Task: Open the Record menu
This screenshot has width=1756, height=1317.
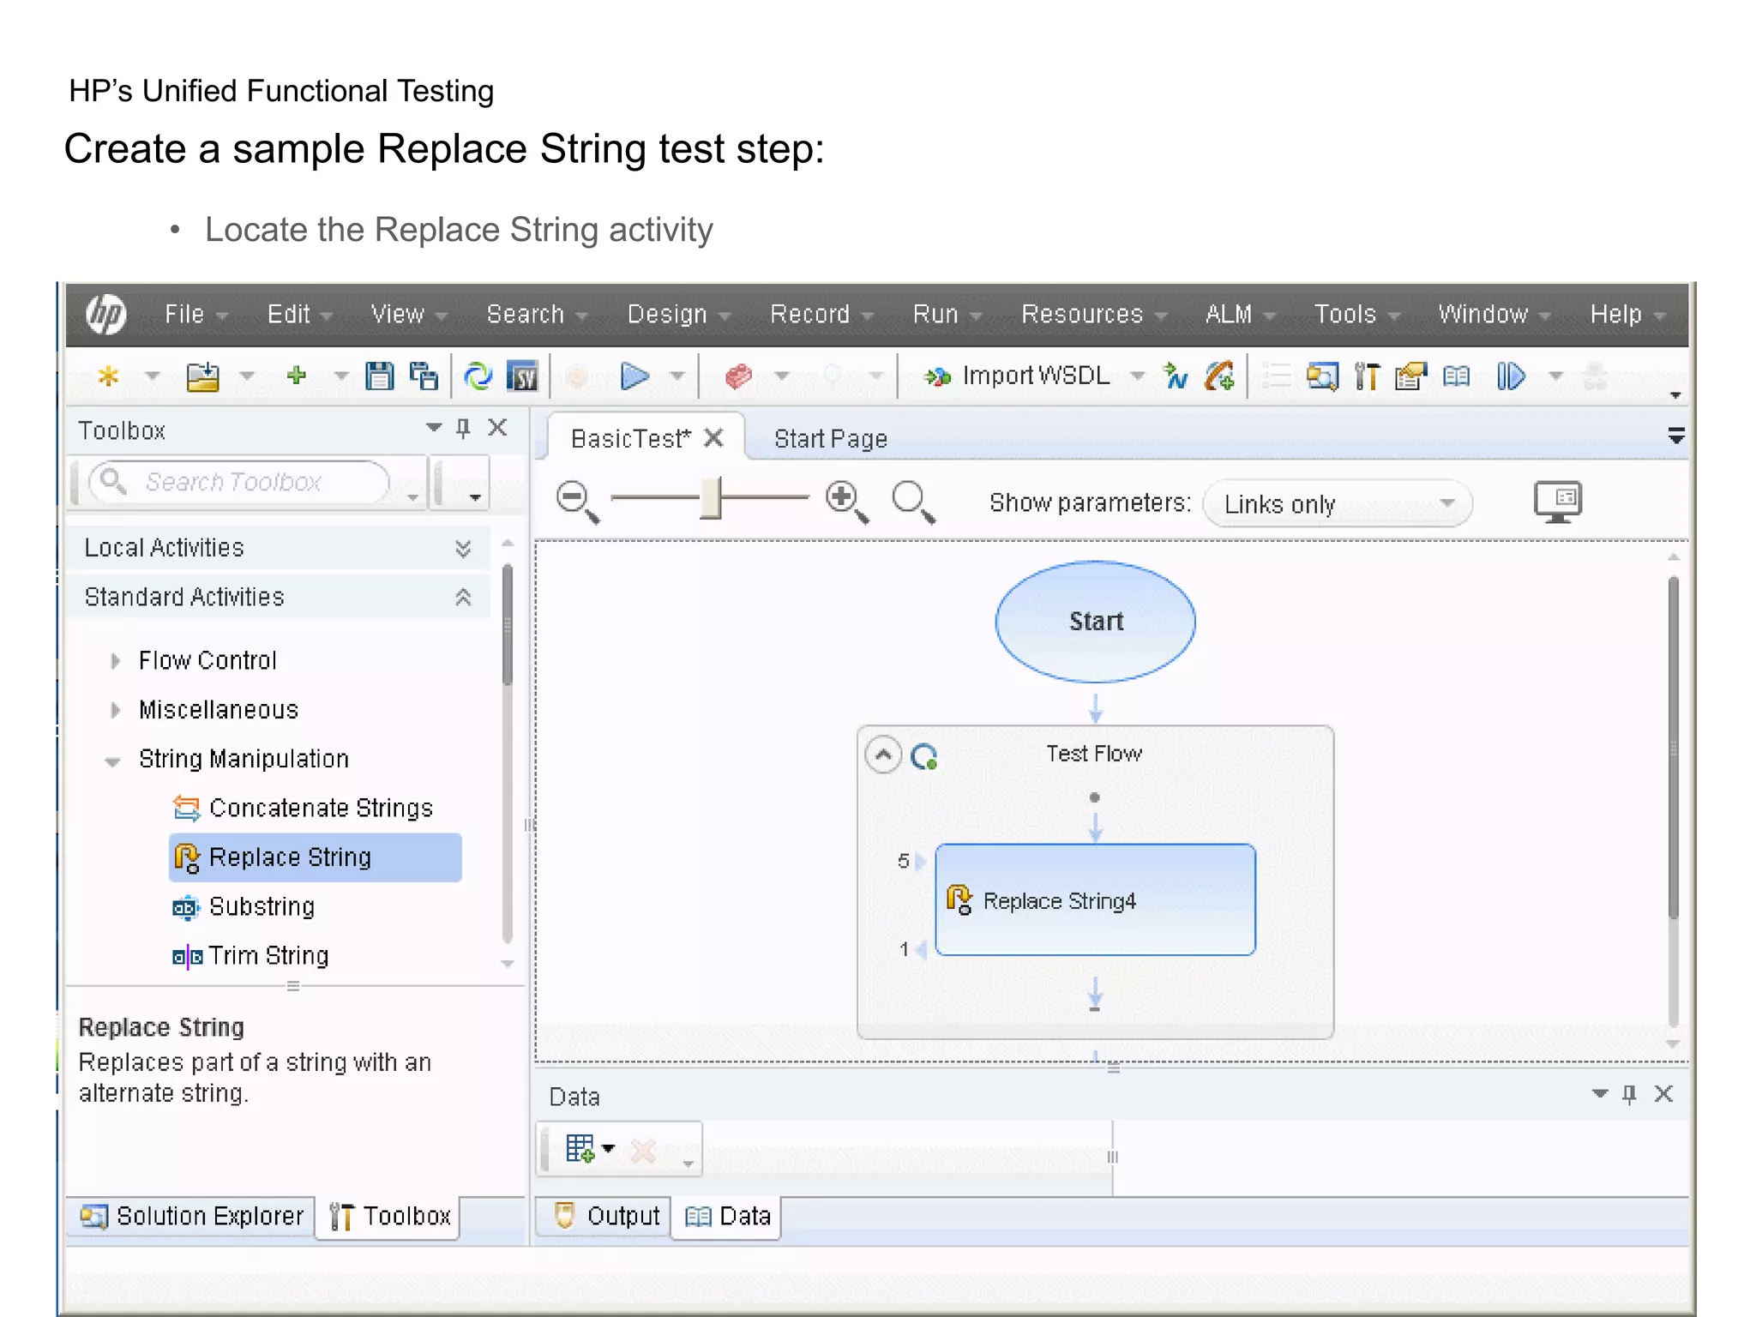Action: tap(821, 314)
